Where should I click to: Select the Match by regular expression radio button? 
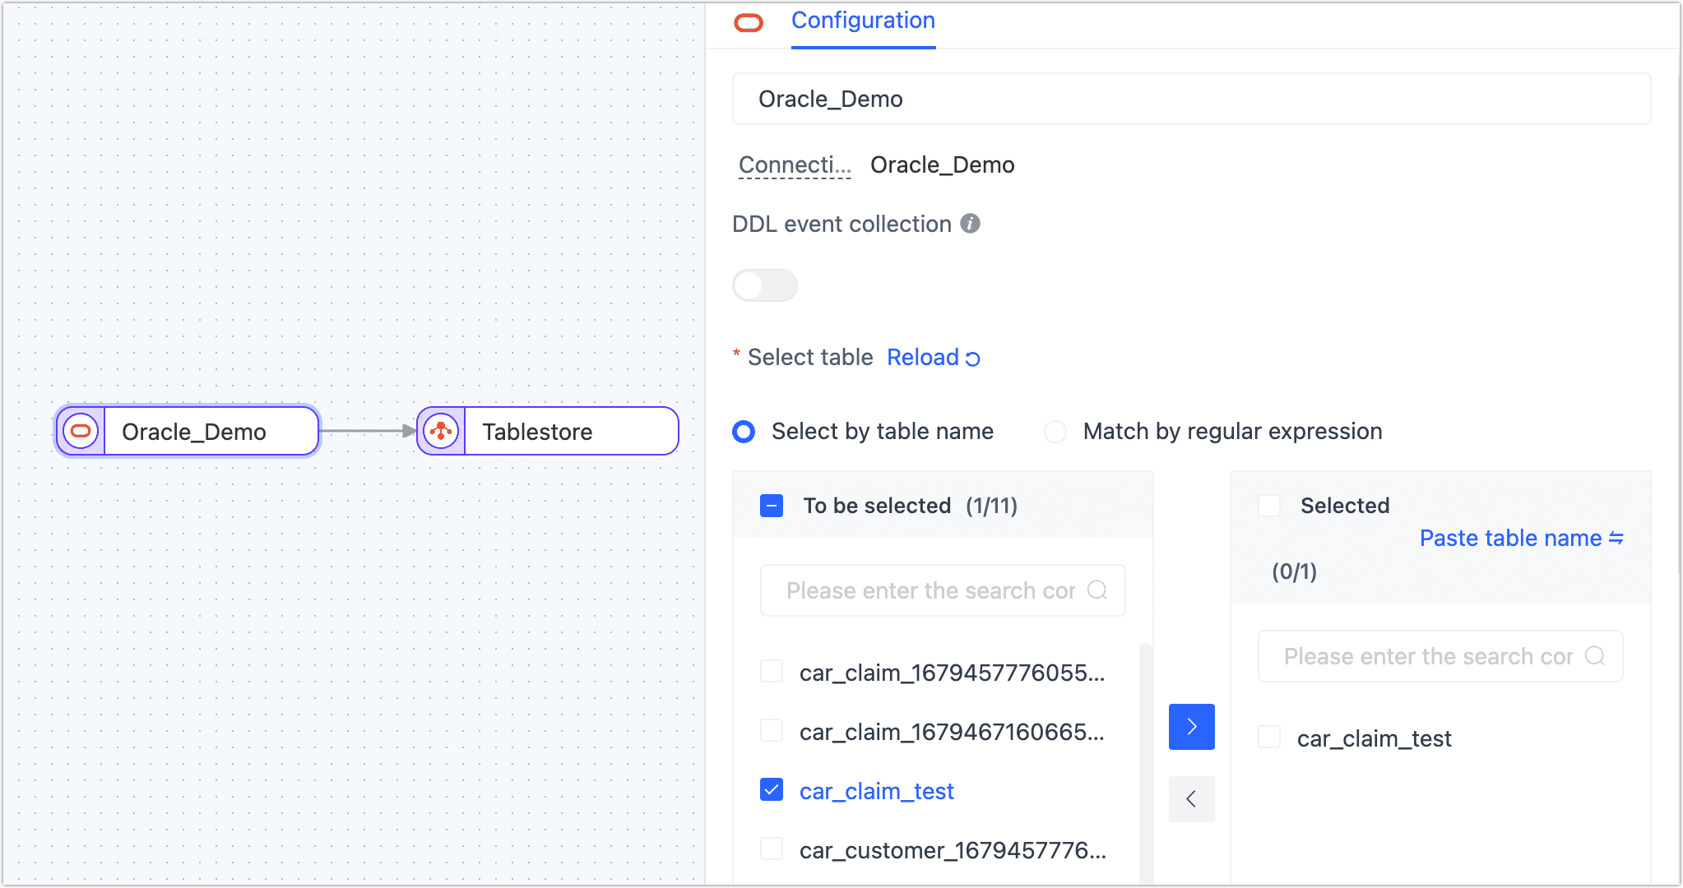(x=1055, y=431)
